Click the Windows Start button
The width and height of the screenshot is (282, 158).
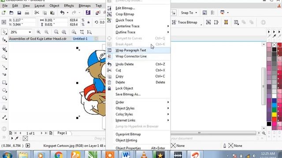click(7, 155)
